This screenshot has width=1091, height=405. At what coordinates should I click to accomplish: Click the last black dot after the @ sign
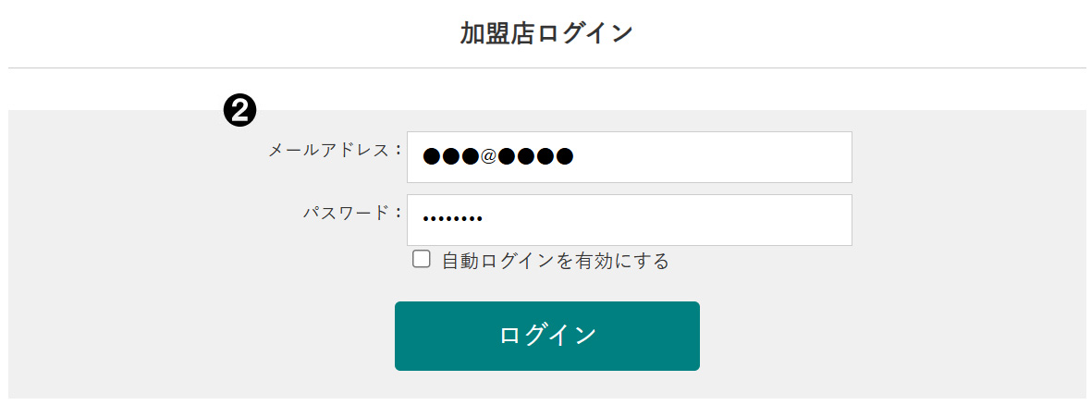click(564, 156)
